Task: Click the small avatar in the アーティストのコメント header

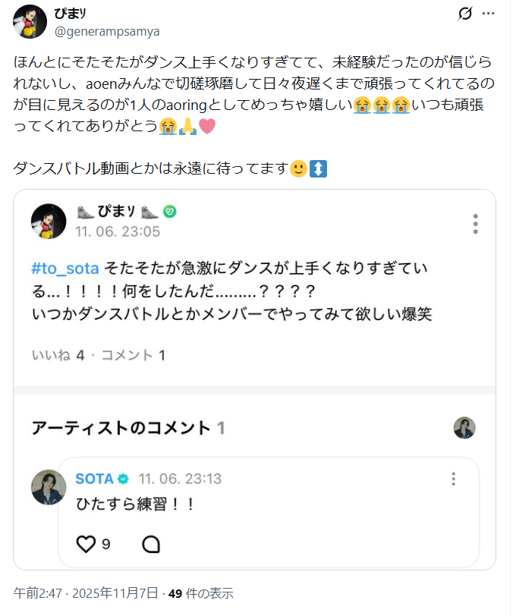Action: point(464,427)
